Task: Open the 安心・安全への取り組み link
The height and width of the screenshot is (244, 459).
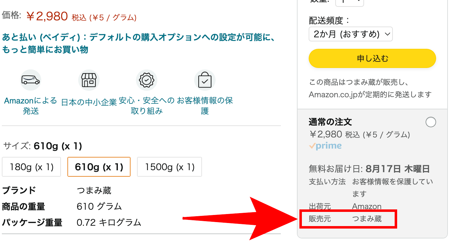Action: (147, 106)
